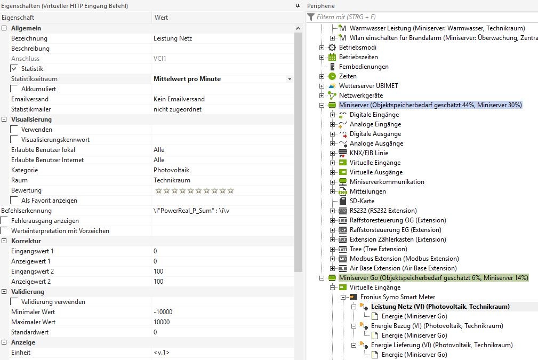The width and height of the screenshot is (538, 360).
Task: Select the Modbus Extension tree item
Action: tap(404, 259)
